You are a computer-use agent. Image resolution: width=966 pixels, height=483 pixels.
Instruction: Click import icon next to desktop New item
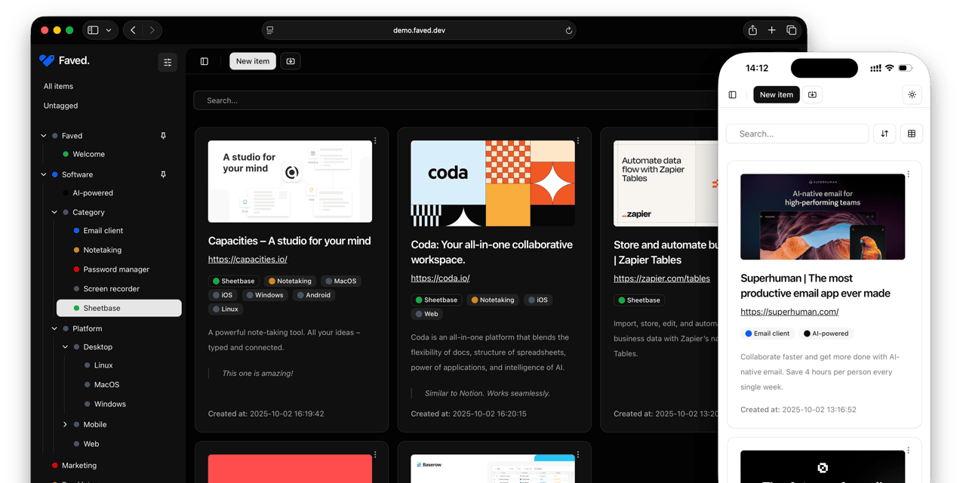click(291, 61)
